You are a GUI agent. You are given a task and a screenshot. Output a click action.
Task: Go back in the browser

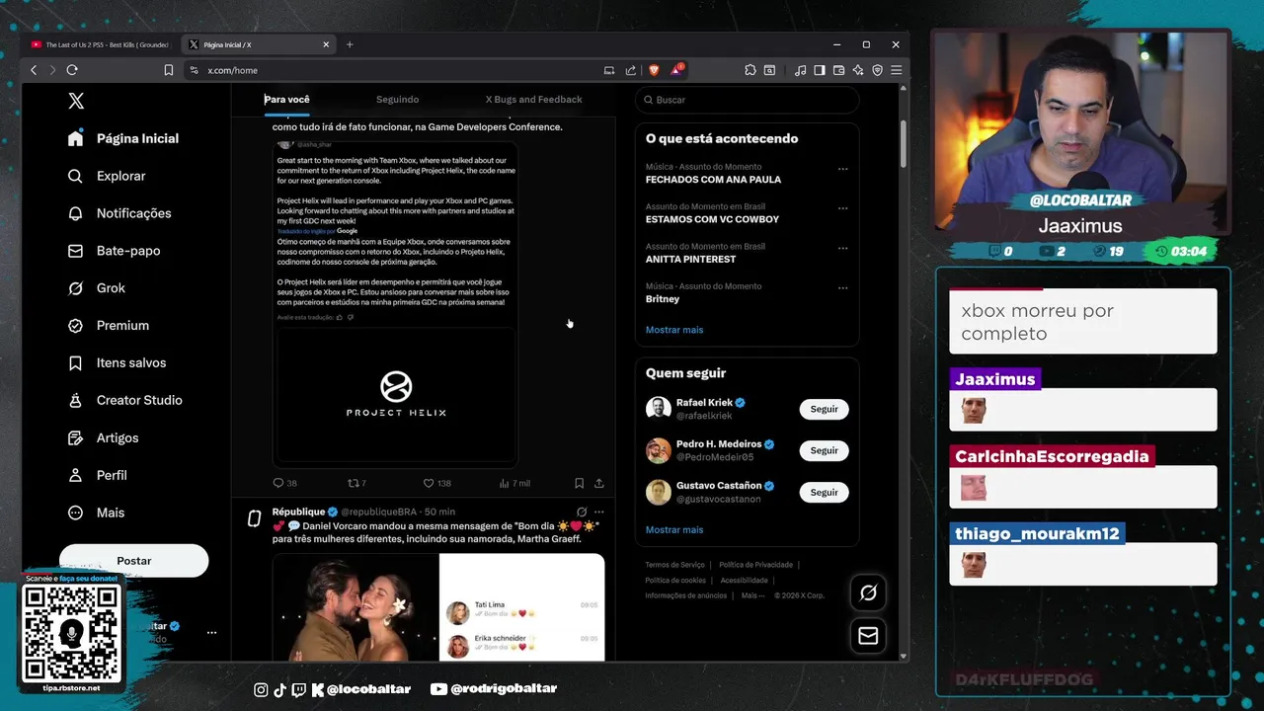[34, 70]
